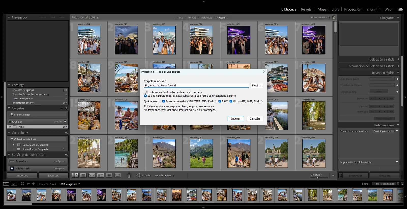Create new collection with Colecciones plus
This screenshot has width=407, height=209.
(x=66, y=133)
